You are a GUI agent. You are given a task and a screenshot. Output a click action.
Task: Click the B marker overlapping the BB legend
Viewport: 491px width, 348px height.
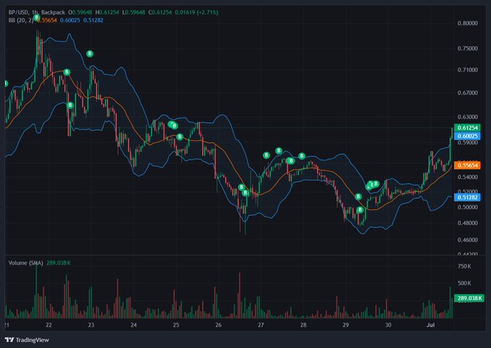(x=37, y=17)
